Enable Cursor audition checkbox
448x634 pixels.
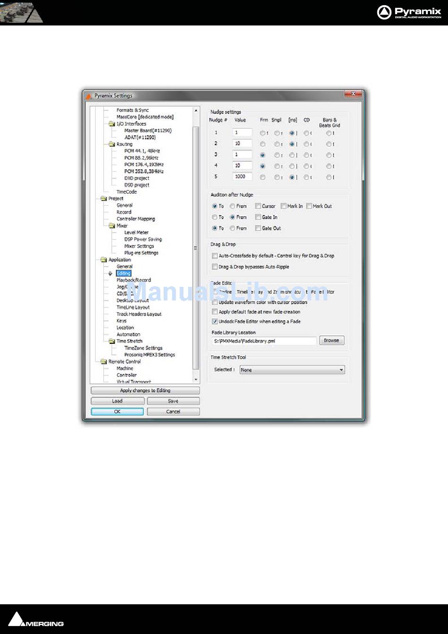click(x=258, y=206)
